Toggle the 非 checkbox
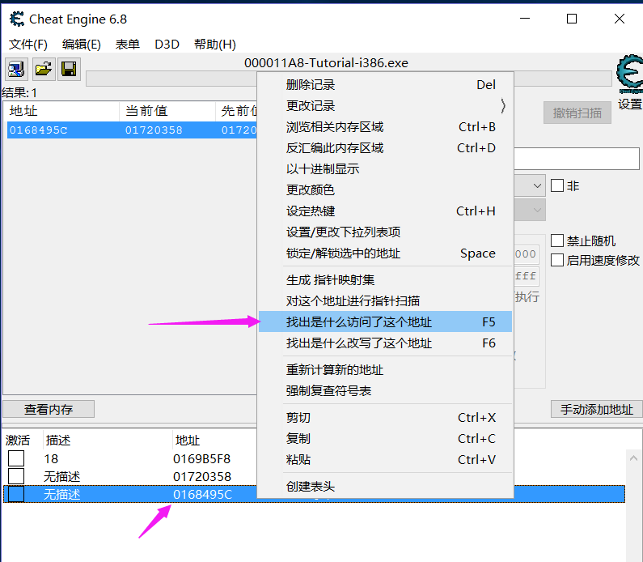643x562 pixels. (x=557, y=185)
